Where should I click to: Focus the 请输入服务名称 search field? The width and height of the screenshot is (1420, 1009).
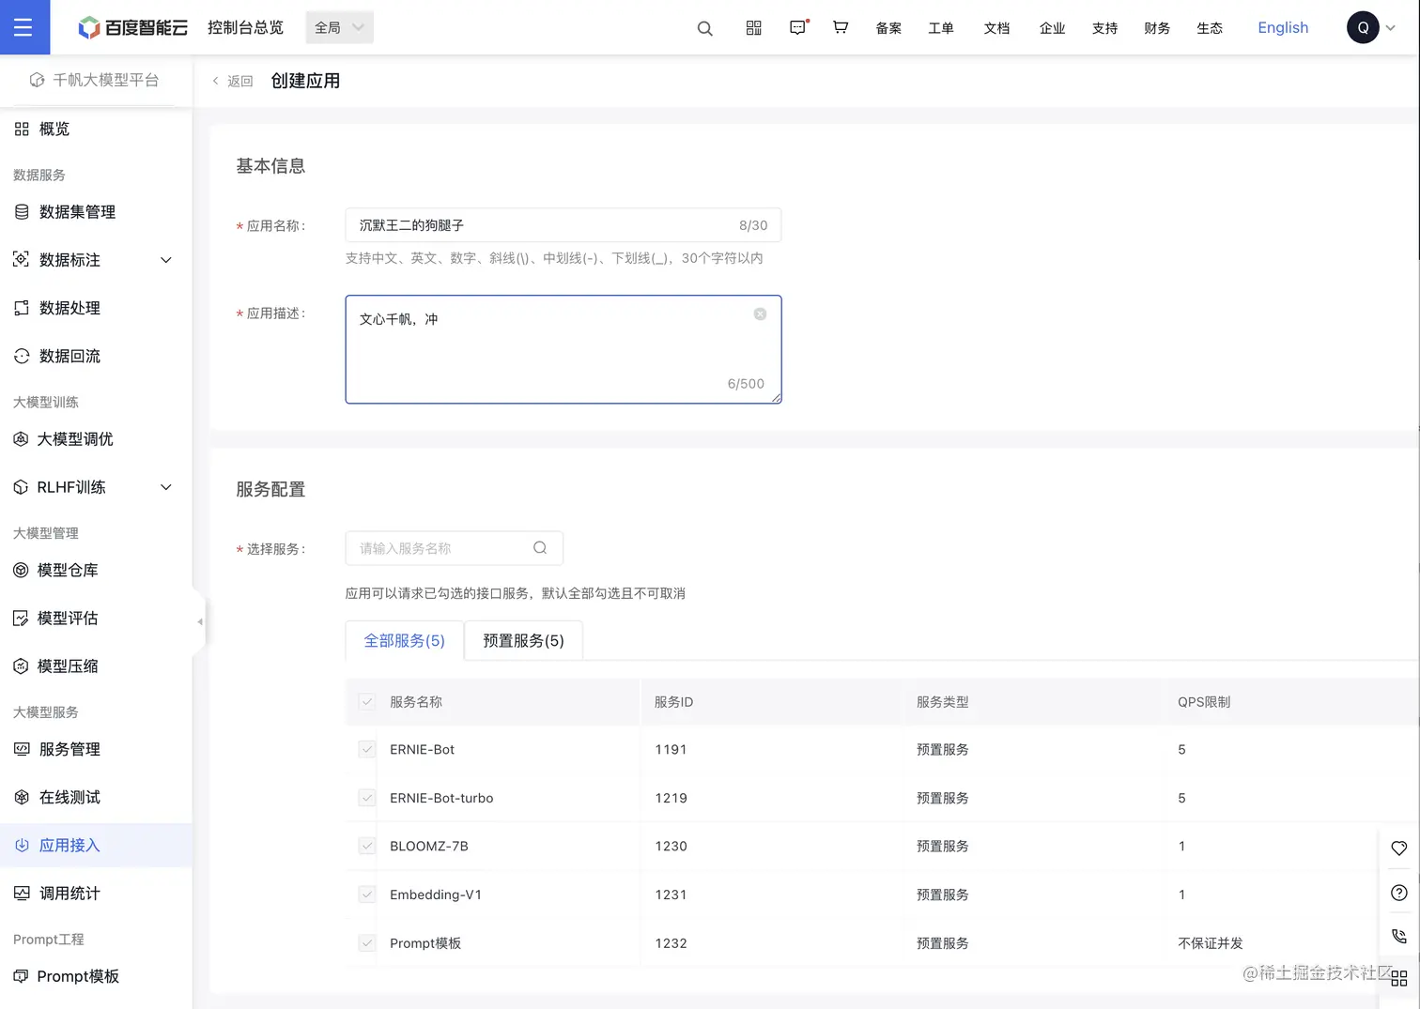[x=455, y=548]
